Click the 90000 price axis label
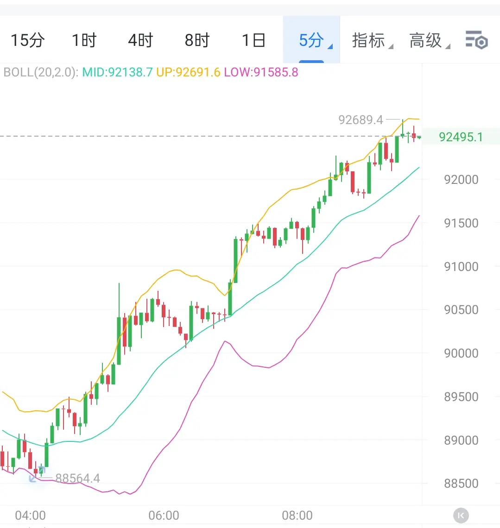Screen dimensions: 500x528 tap(461, 353)
